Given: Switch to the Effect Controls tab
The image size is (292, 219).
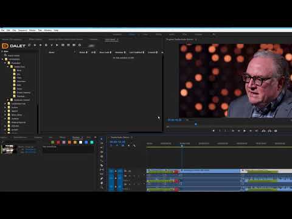Looking at the screenshot, I should 35,40.
